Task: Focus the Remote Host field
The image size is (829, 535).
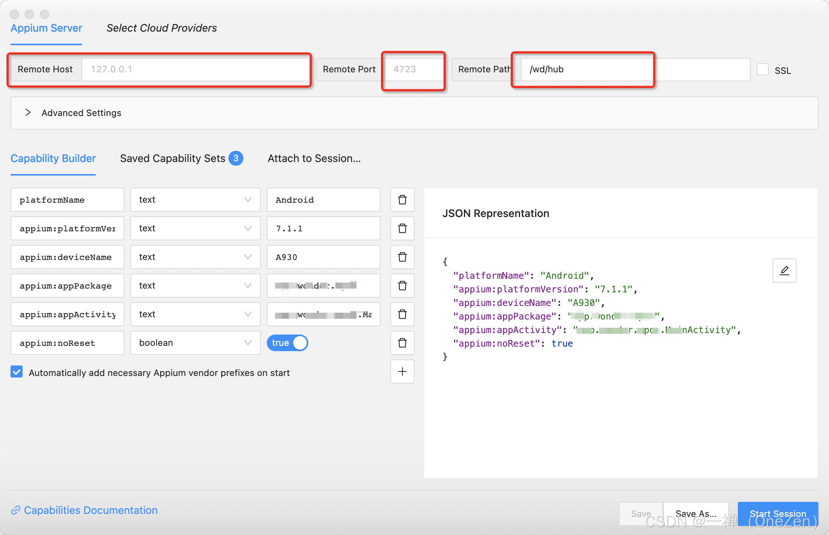Action: (196, 69)
